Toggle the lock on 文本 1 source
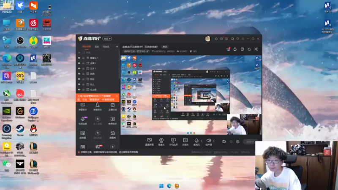 click(83, 68)
